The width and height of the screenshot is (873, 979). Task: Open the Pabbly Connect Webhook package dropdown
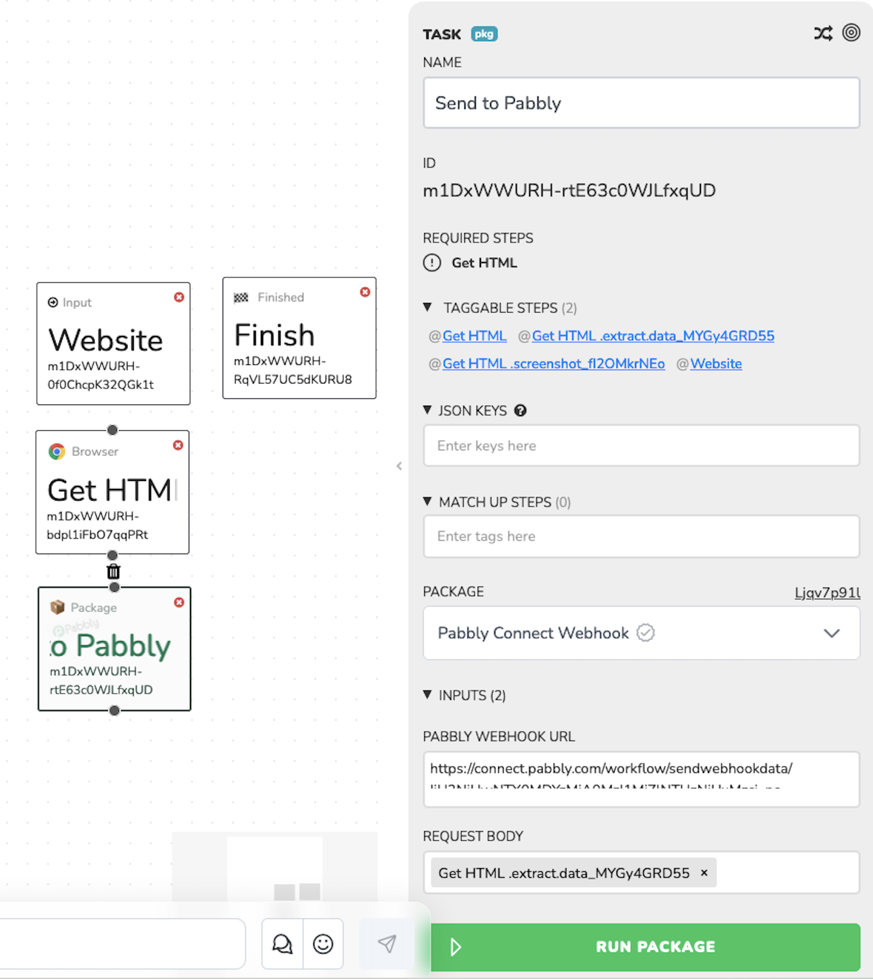(x=641, y=633)
